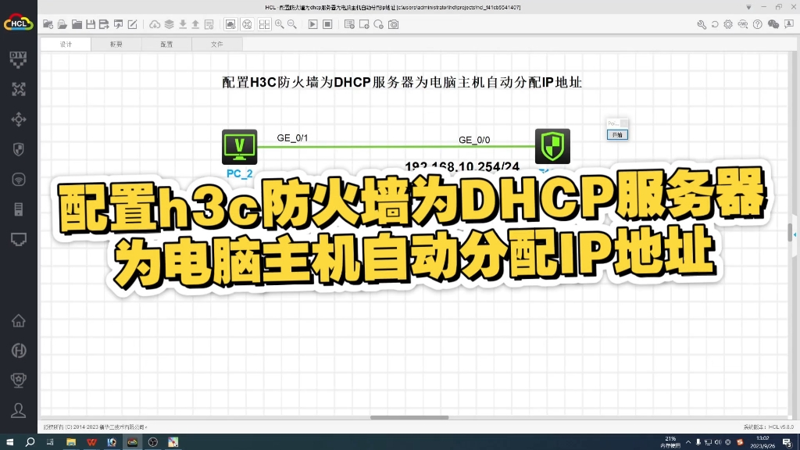800x450 pixels.
Task: Click the CMD command line icon
Action: [743, 24]
